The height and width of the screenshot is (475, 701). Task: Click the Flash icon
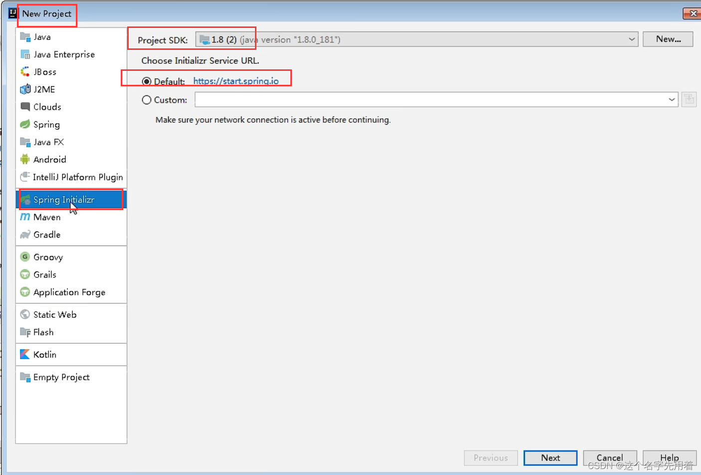point(25,332)
